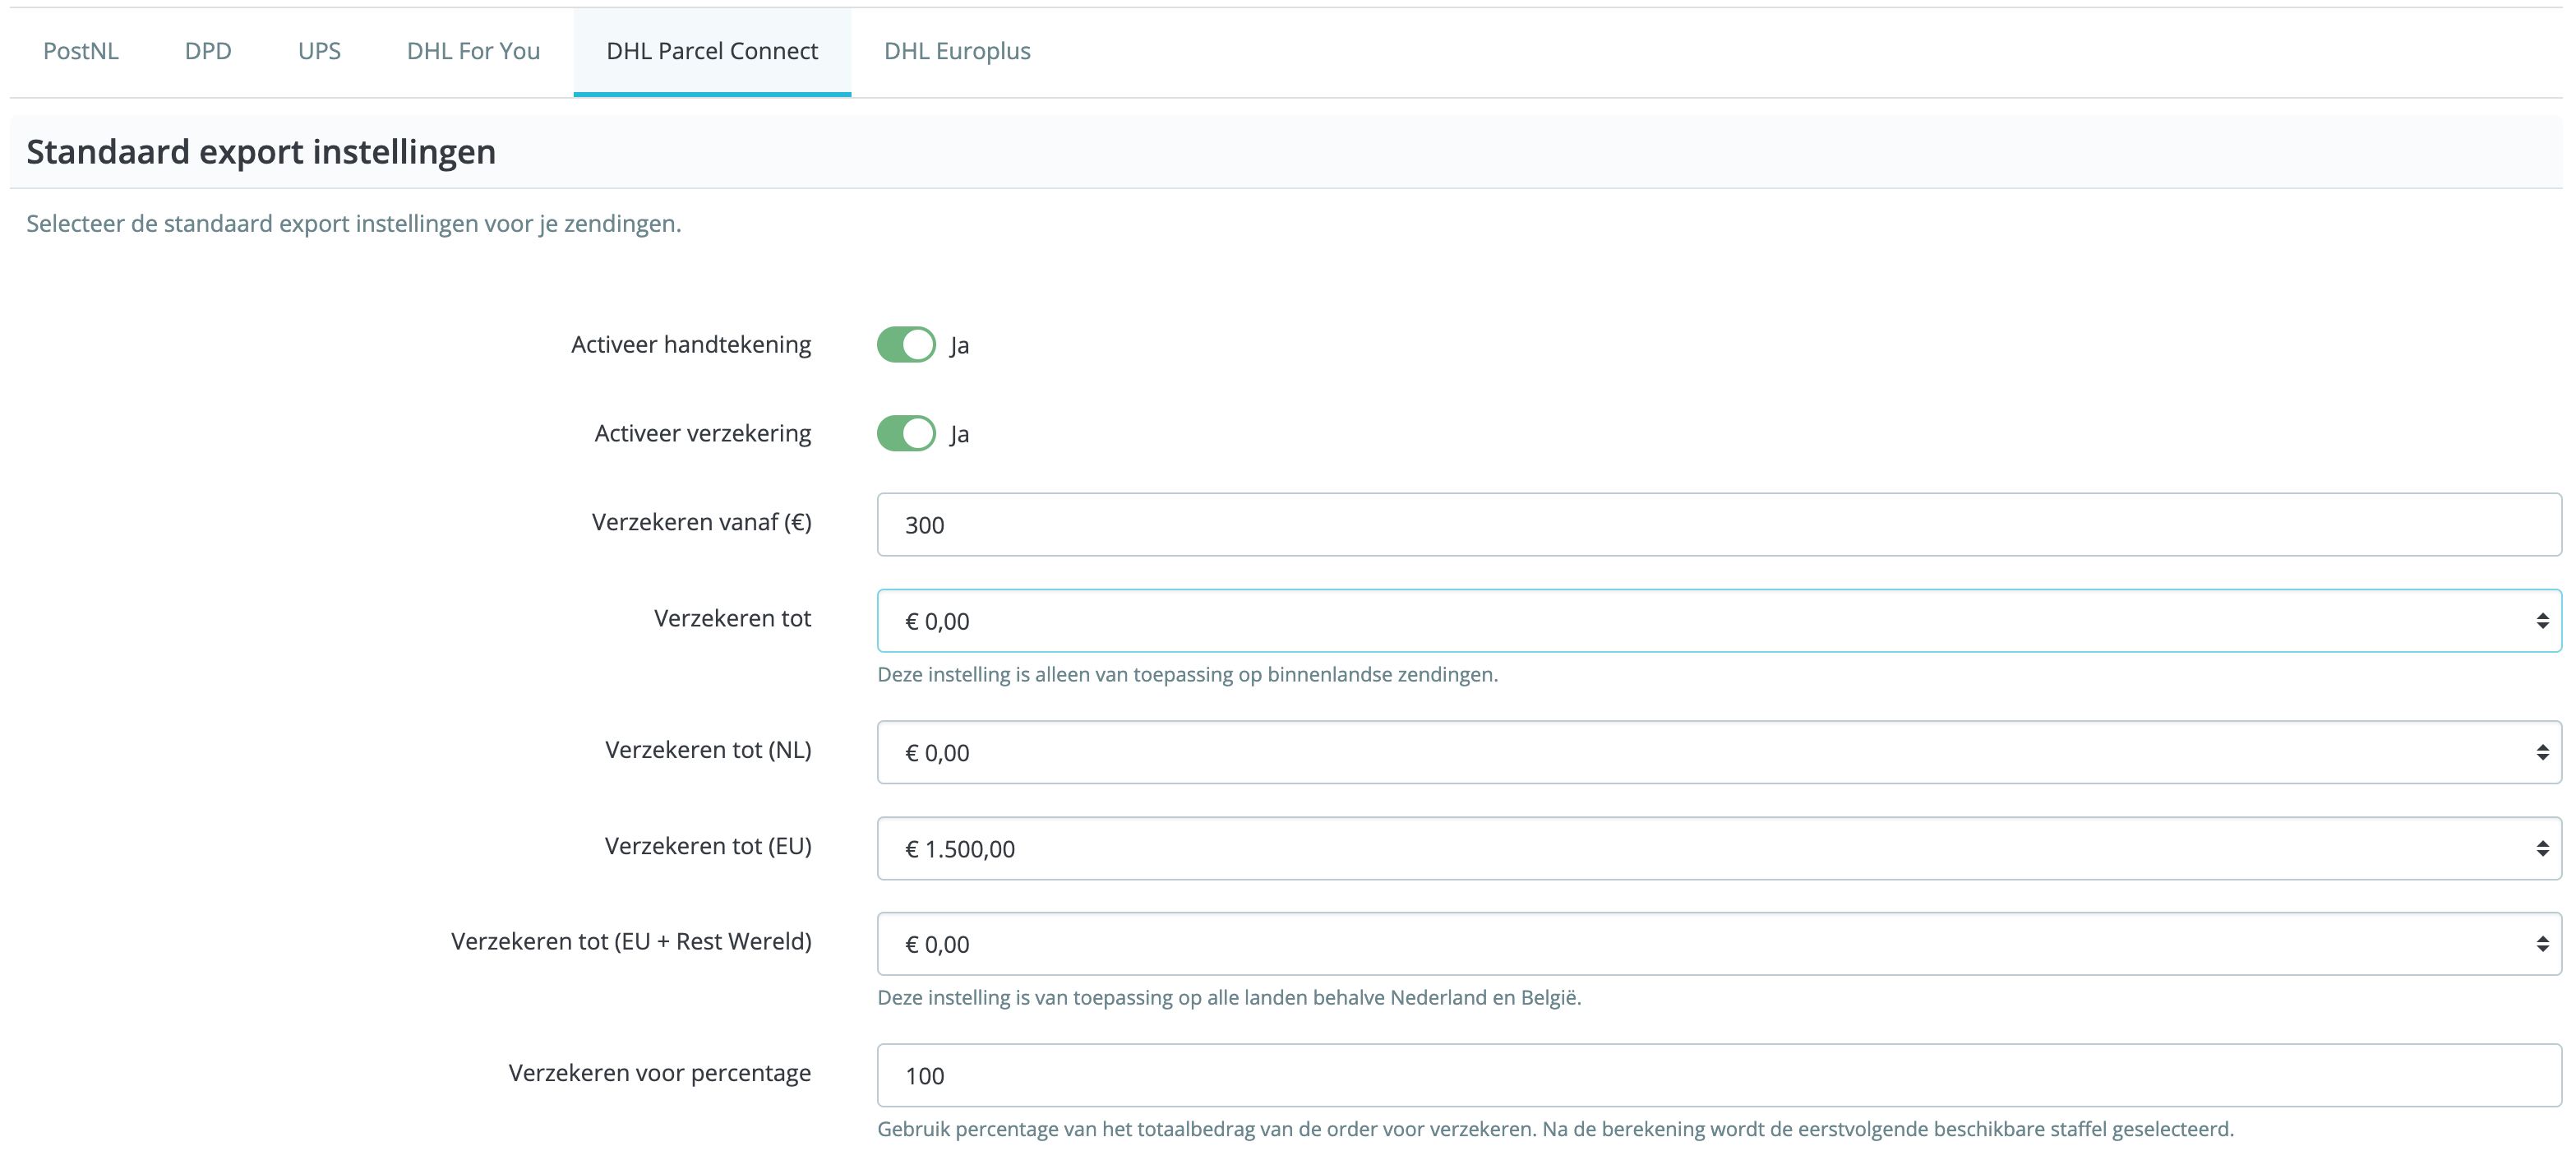2576x1174 pixels.
Task: Open the DHL For You tab
Action: click(x=472, y=51)
